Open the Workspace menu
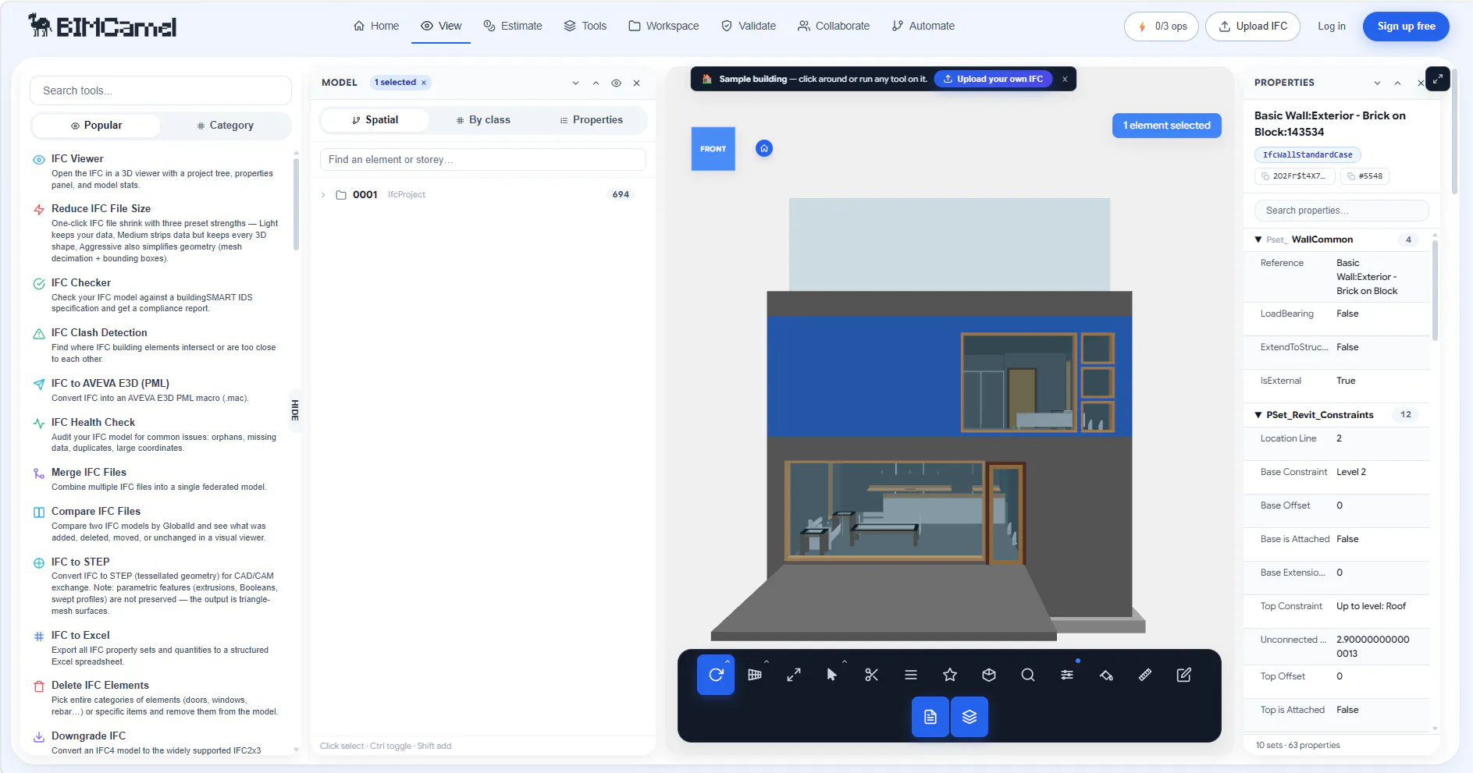This screenshot has width=1473, height=773. (664, 26)
